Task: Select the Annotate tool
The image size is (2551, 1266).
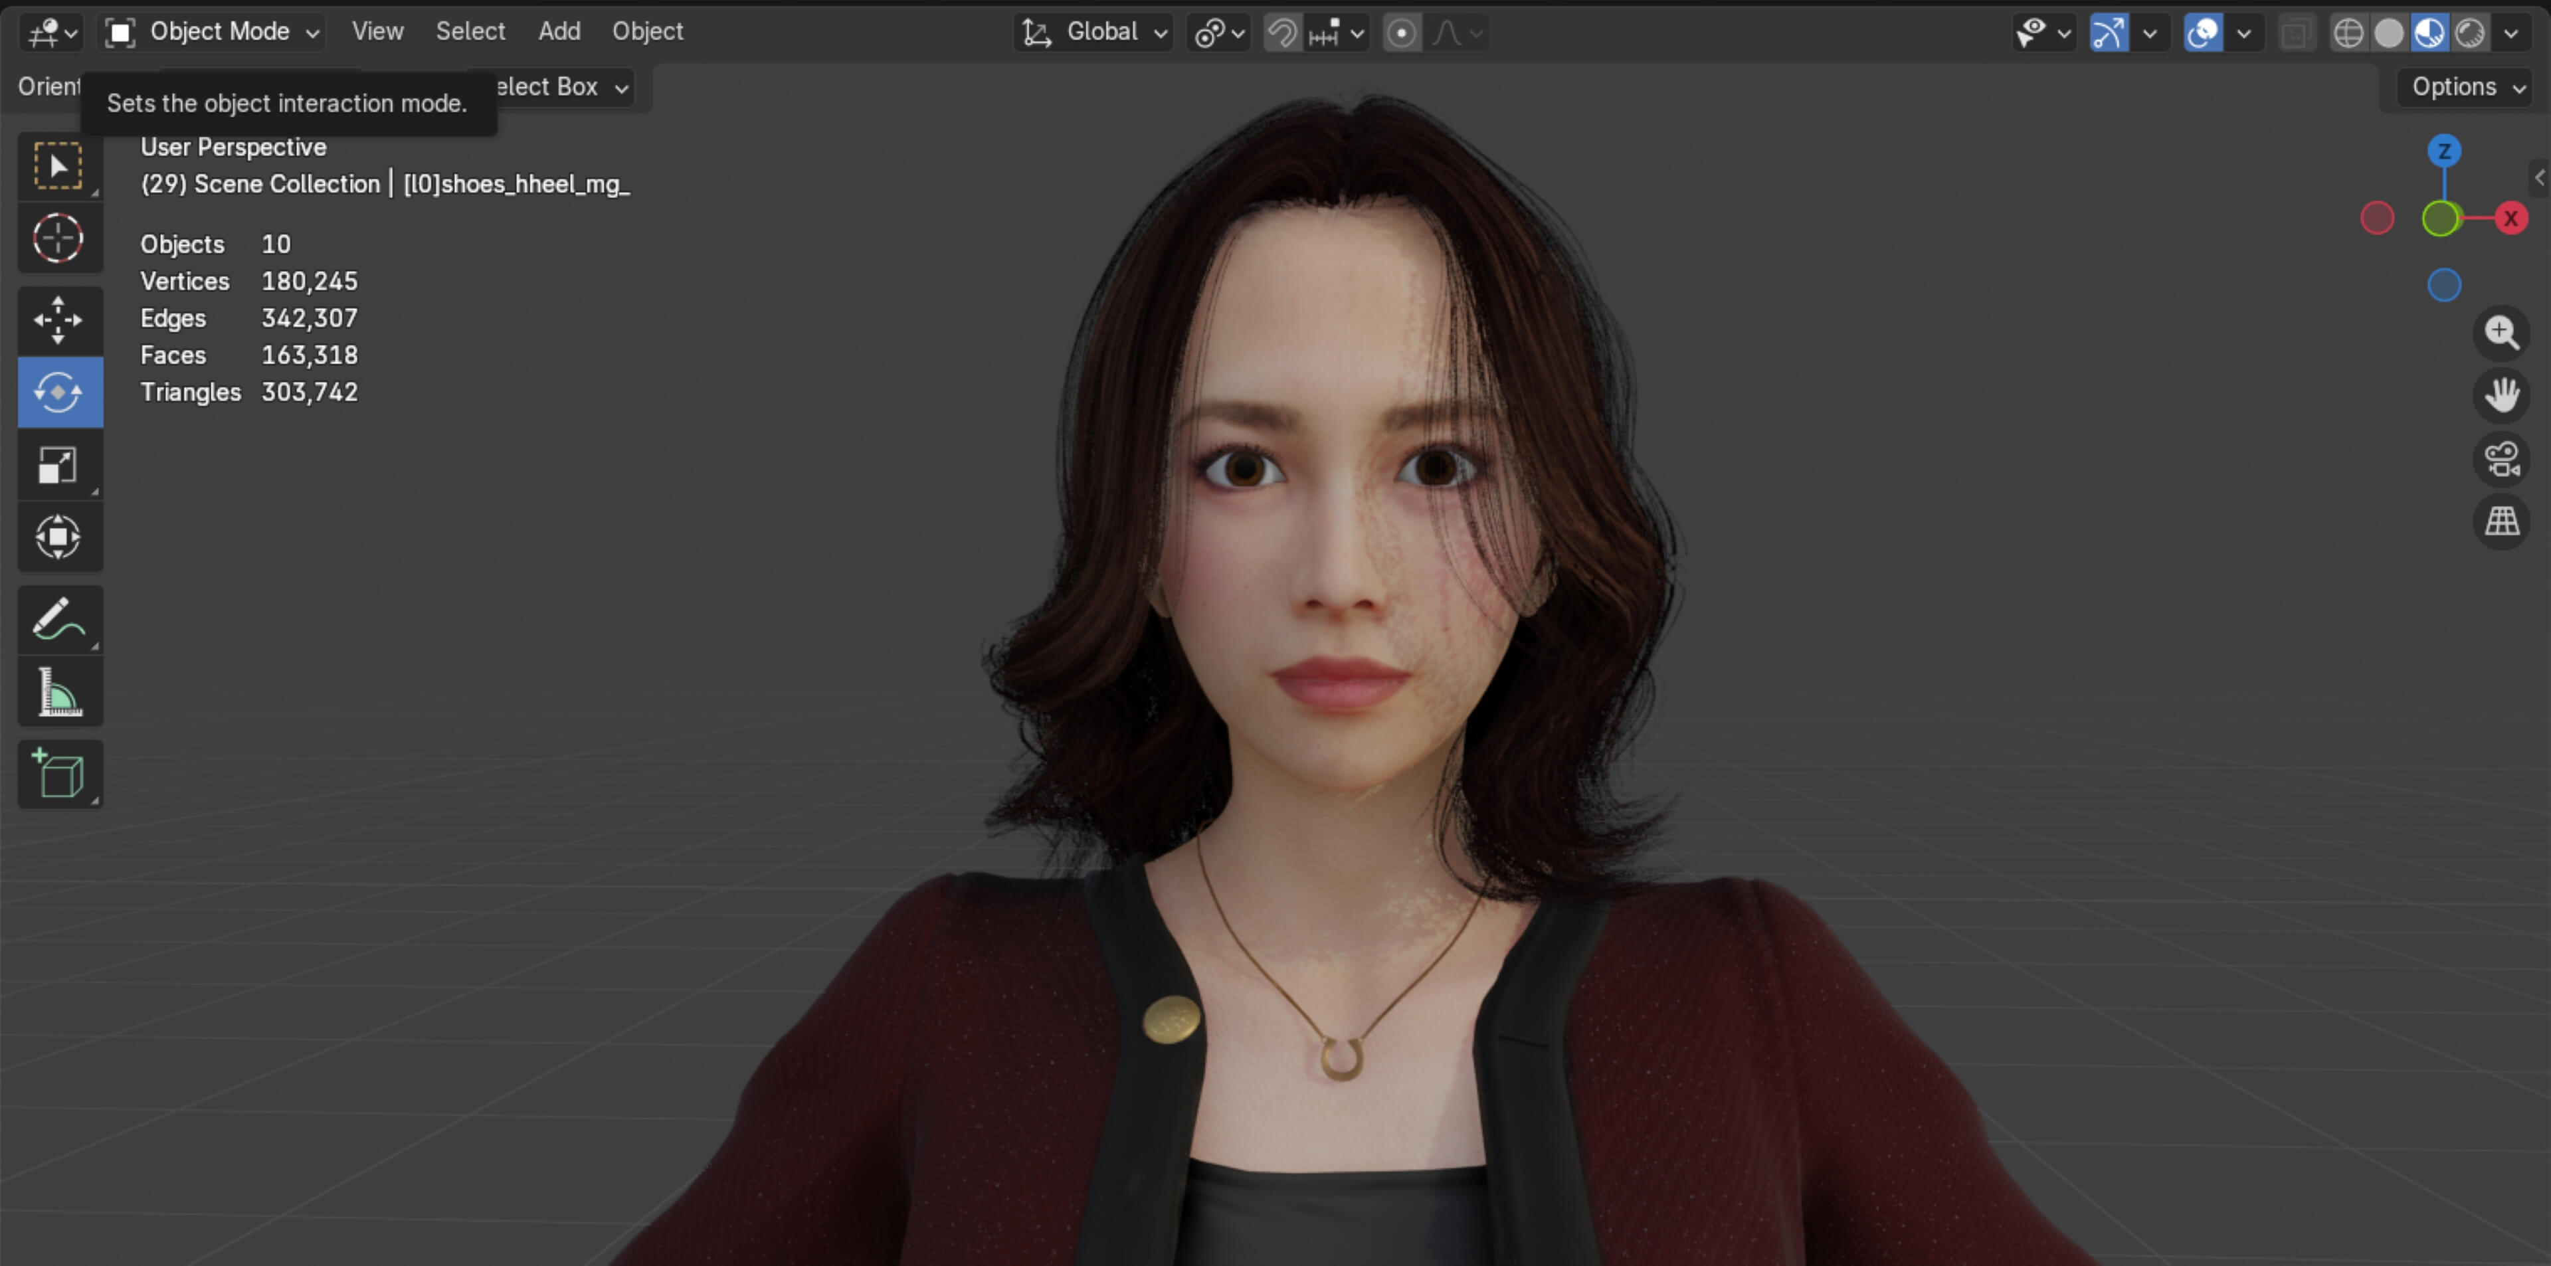Action: pyautogui.click(x=59, y=618)
